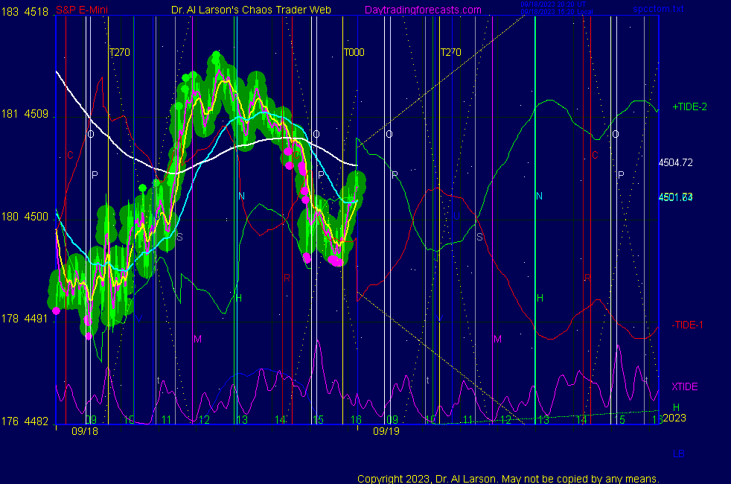The image size is (731, 484).
Task: Click the green +TIDE-2 legend label
Action: coord(689,106)
